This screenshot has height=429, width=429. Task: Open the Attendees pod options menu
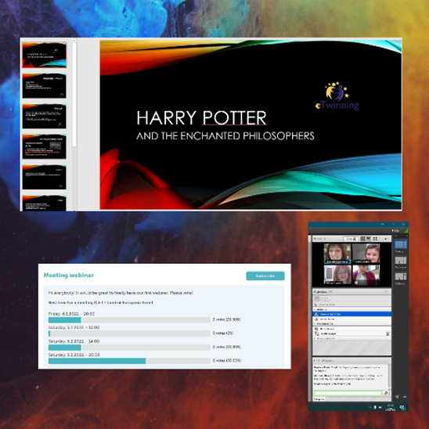point(386,292)
